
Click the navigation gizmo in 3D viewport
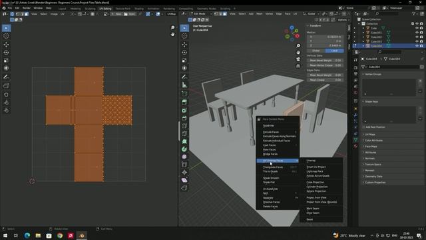[x=292, y=34]
